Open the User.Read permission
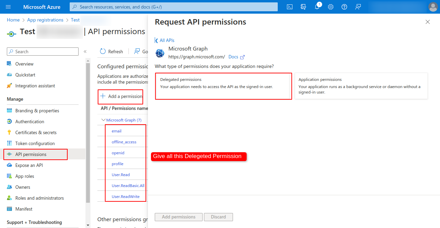The image size is (440, 228). (x=121, y=175)
